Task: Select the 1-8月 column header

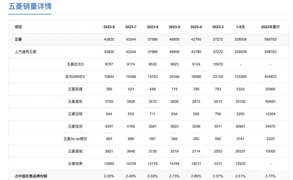Action: coord(240,27)
